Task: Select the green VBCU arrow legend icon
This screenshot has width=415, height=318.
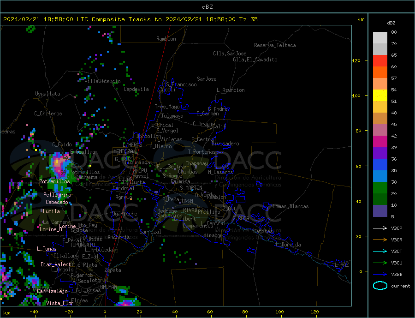Action: coord(380,263)
